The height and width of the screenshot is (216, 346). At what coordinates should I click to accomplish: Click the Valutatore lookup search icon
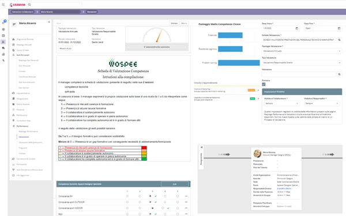click(340, 74)
